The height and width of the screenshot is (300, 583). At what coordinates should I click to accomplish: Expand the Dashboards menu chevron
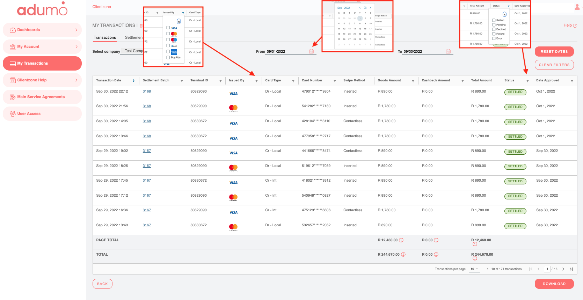[x=76, y=30]
